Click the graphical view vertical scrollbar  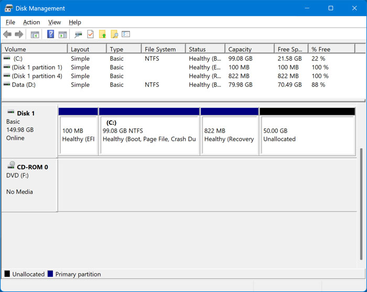pyautogui.click(x=361, y=204)
